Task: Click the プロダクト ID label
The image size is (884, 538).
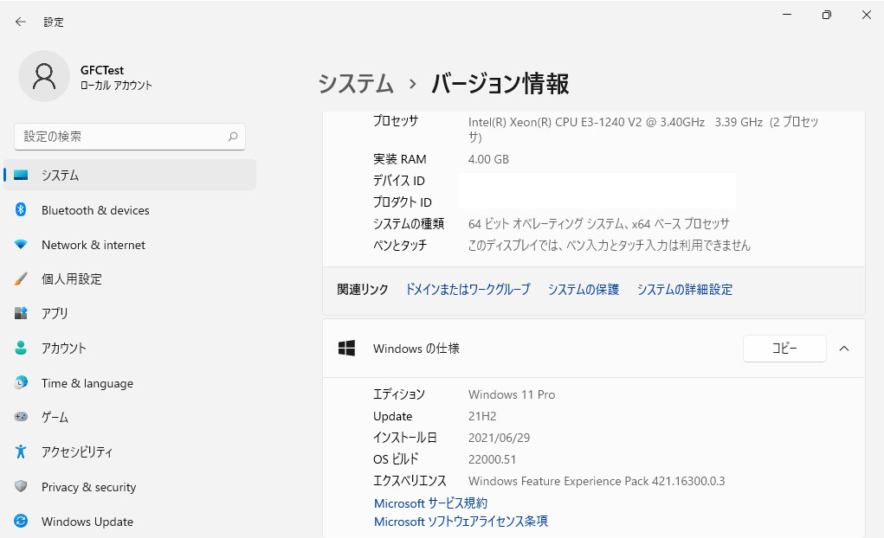Action: tap(402, 202)
